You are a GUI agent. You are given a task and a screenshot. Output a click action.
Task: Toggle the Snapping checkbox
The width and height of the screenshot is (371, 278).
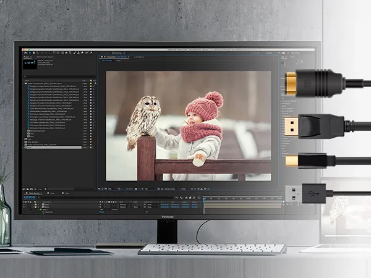click(x=113, y=53)
